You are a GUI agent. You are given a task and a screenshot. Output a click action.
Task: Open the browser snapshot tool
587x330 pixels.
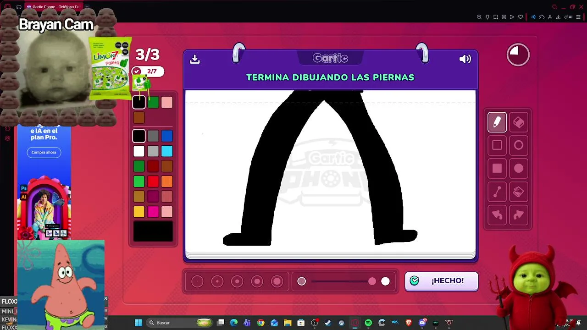tap(496, 17)
